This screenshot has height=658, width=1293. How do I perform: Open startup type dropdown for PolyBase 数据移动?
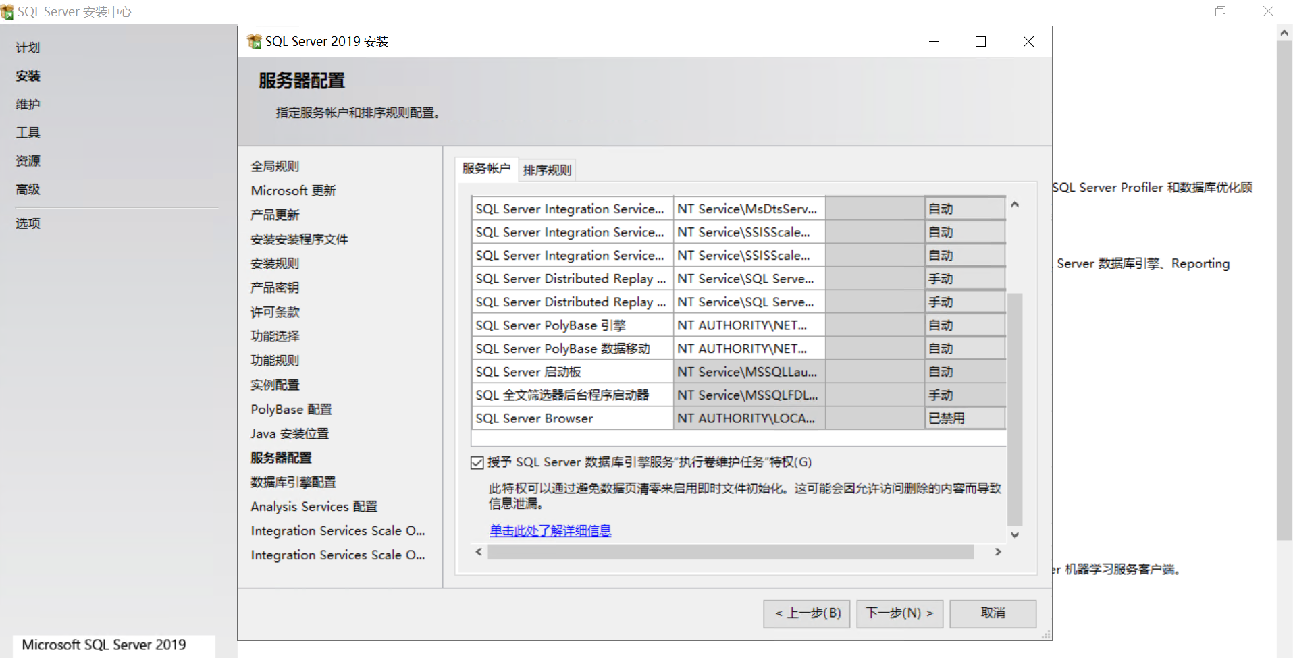point(965,349)
